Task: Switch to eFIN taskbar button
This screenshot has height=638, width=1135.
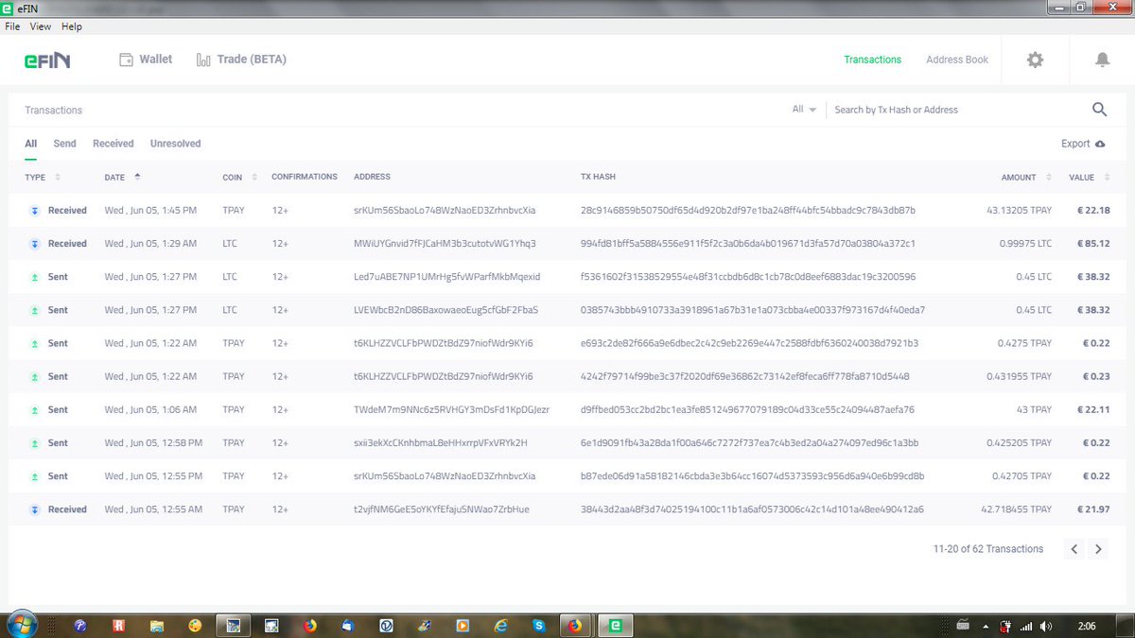Action: pyautogui.click(x=616, y=625)
